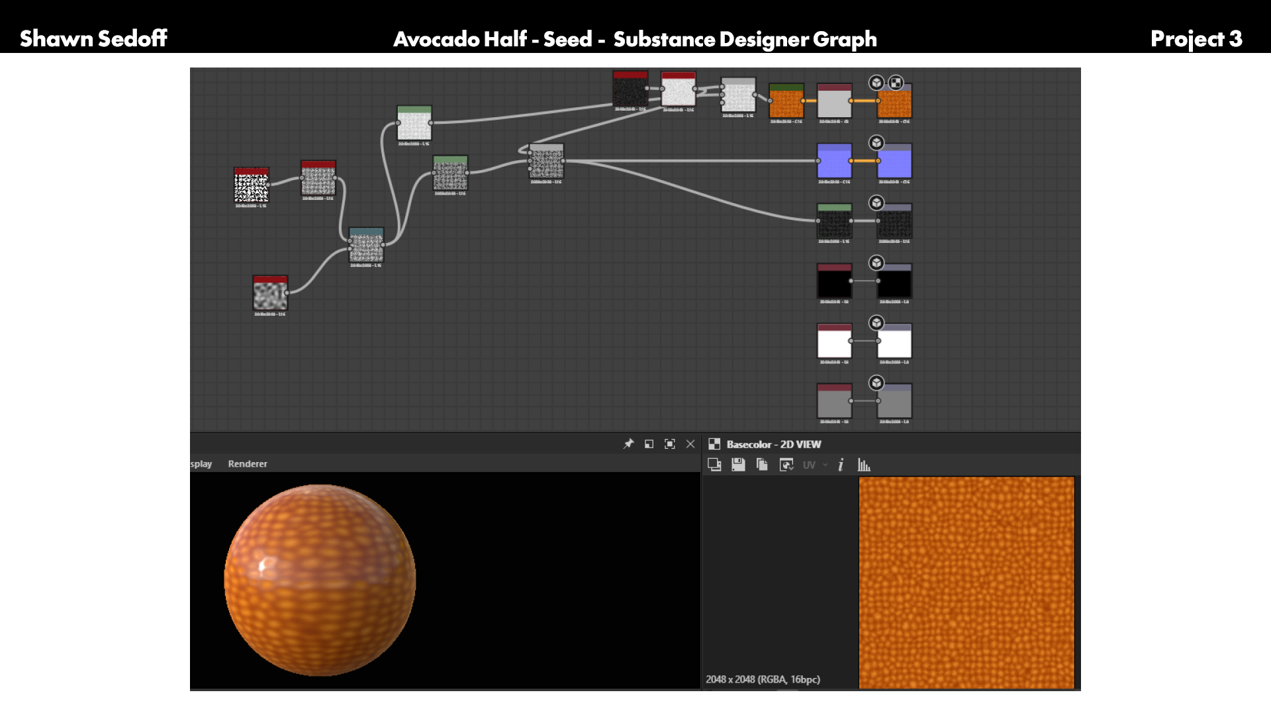Open the UV dropdown in 2D view toolbar
Image resolution: width=1271 pixels, height=715 pixels.
tap(809, 465)
